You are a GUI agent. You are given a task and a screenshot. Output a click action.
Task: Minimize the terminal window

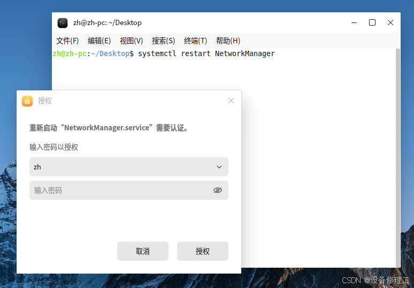(x=354, y=22)
